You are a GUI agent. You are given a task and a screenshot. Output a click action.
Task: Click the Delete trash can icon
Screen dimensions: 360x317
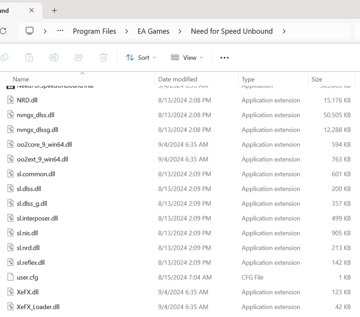(103, 58)
